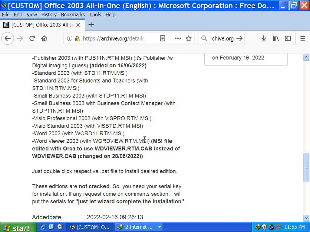Click the search field text
This screenshot has width=310, height=232.
click(x=222, y=38)
